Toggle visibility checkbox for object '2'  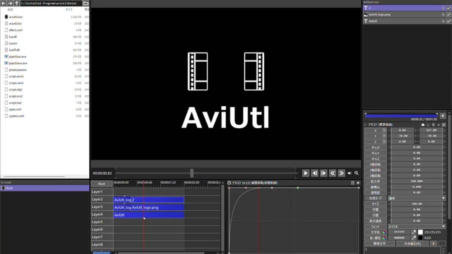[448, 8]
